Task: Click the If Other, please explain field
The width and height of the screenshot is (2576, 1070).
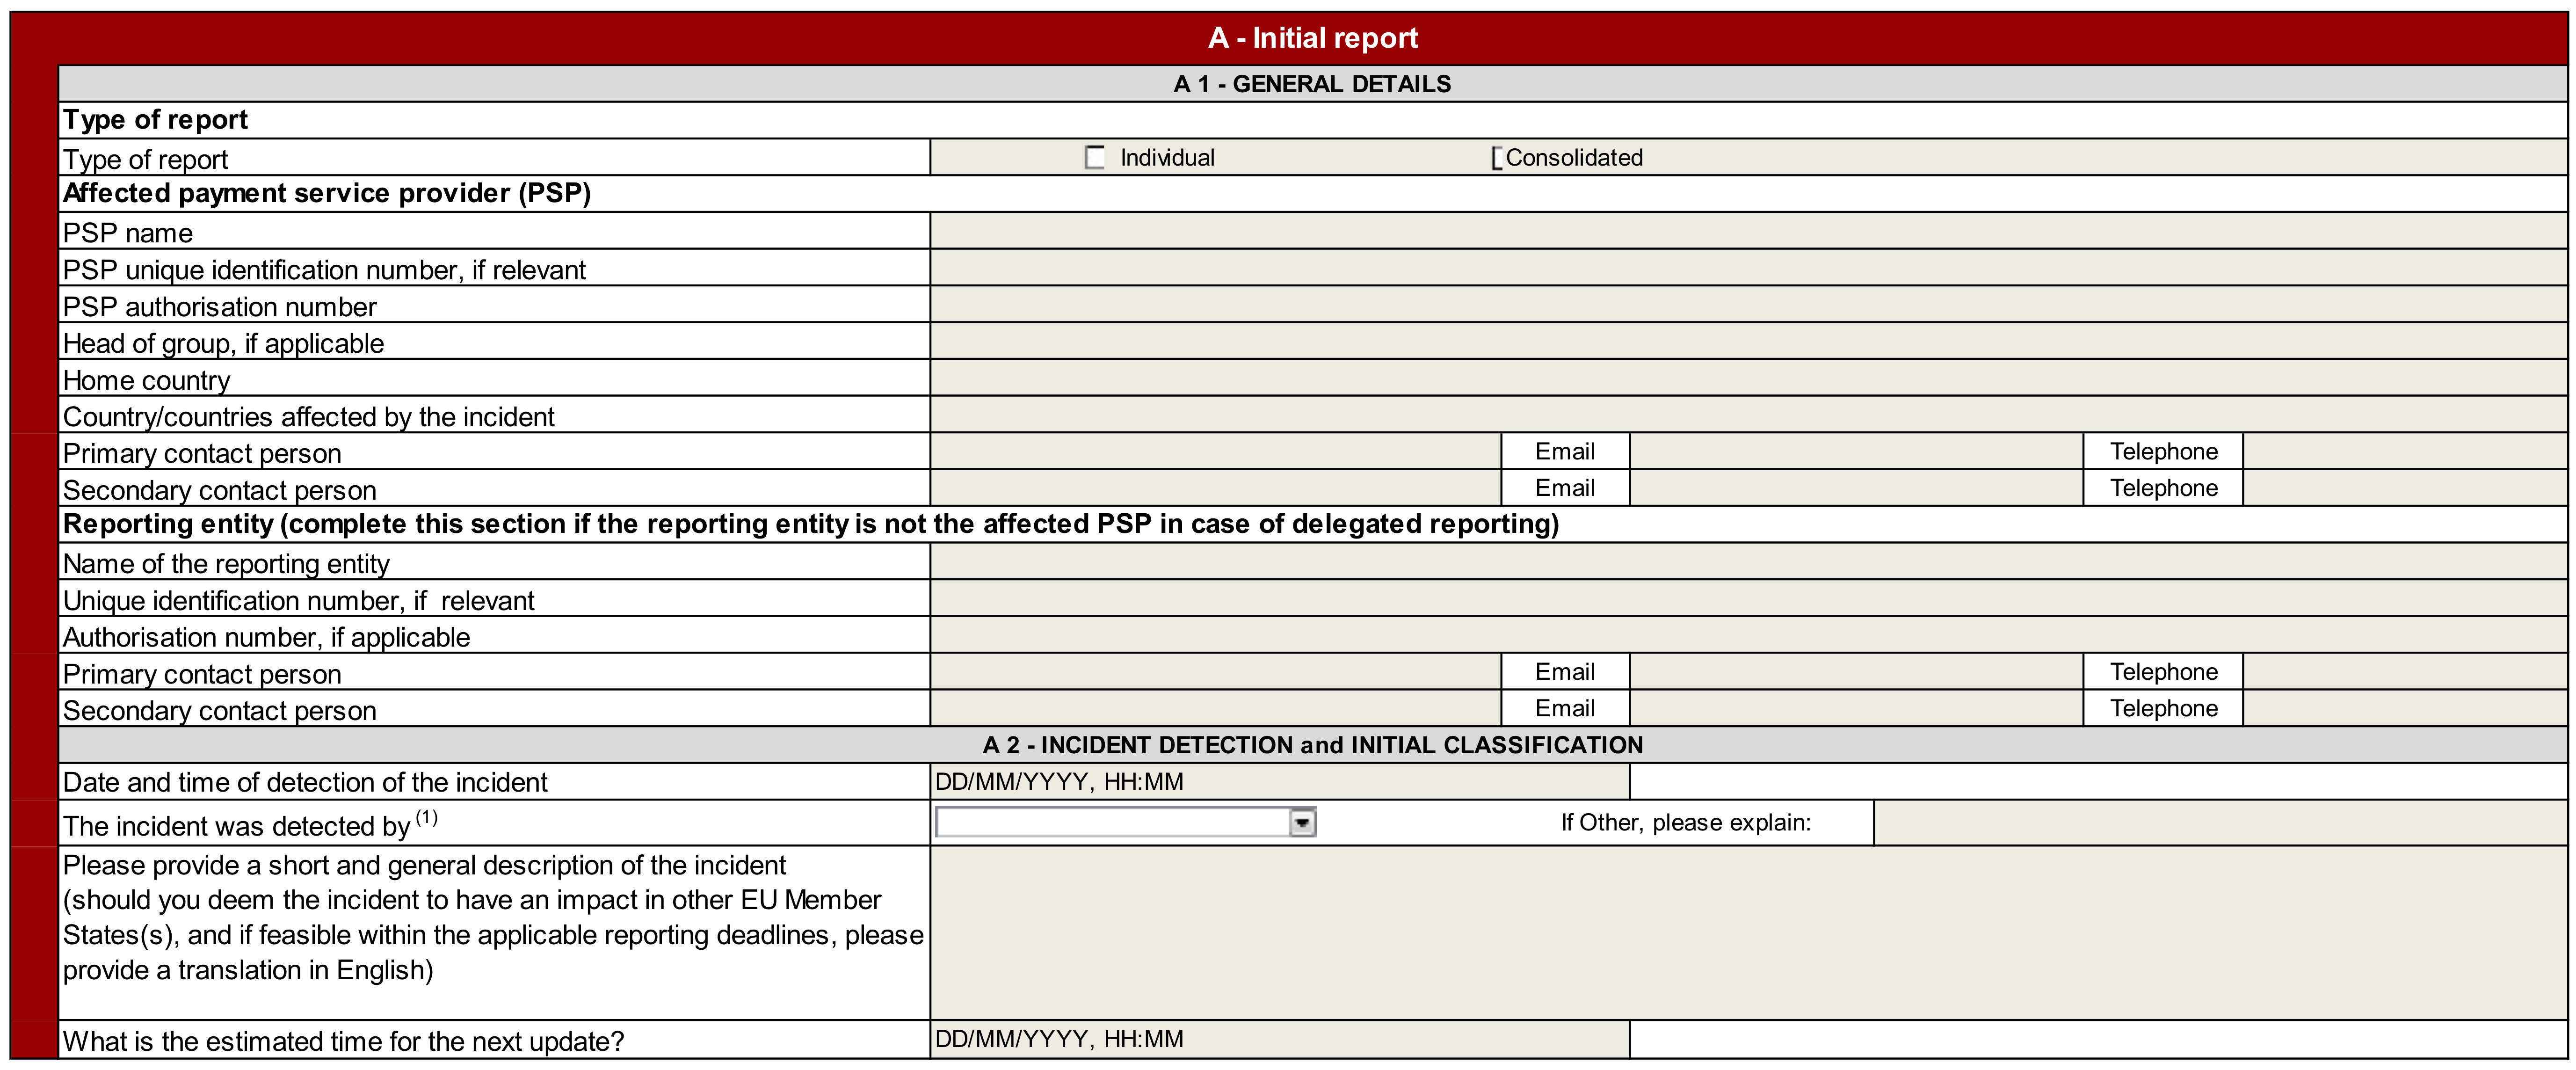Action: 2220,823
